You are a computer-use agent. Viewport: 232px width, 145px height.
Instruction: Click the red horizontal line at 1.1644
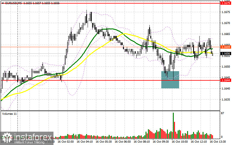tap(110, 80)
